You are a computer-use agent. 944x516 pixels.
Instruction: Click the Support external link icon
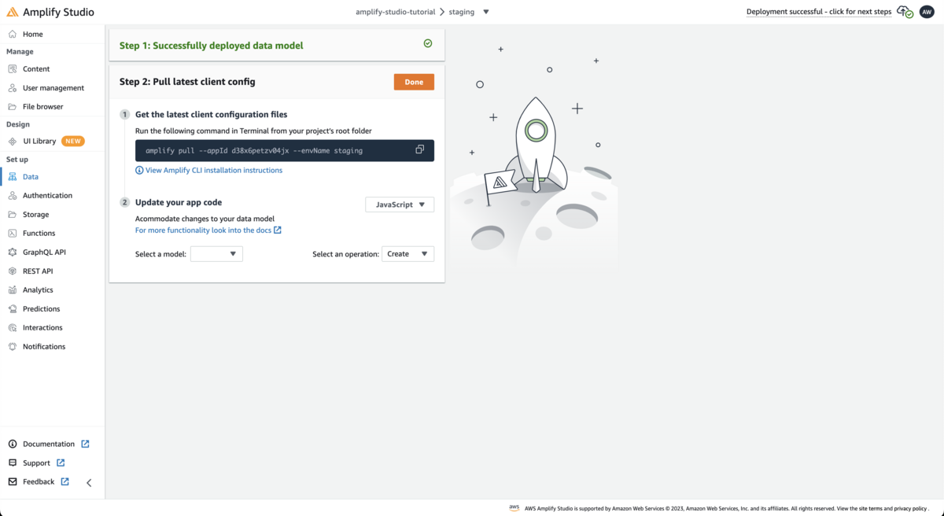coord(61,463)
